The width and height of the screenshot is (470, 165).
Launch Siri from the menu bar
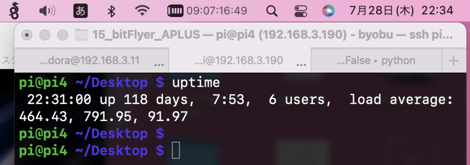click(329, 11)
